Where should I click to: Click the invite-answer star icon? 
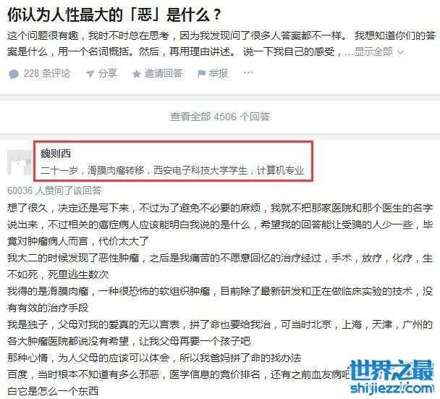[136, 74]
